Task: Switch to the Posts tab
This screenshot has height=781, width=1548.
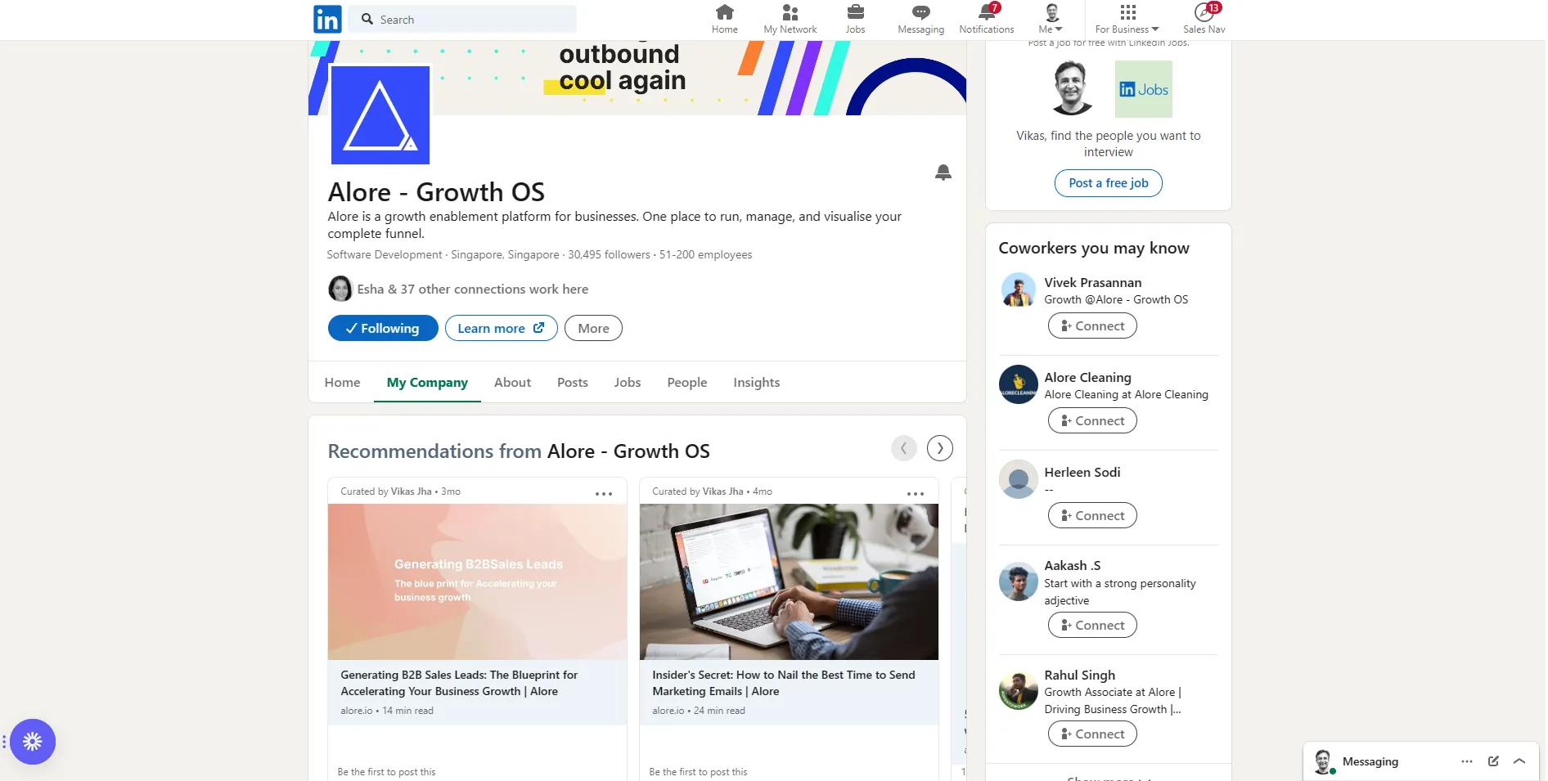Action: click(572, 382)
